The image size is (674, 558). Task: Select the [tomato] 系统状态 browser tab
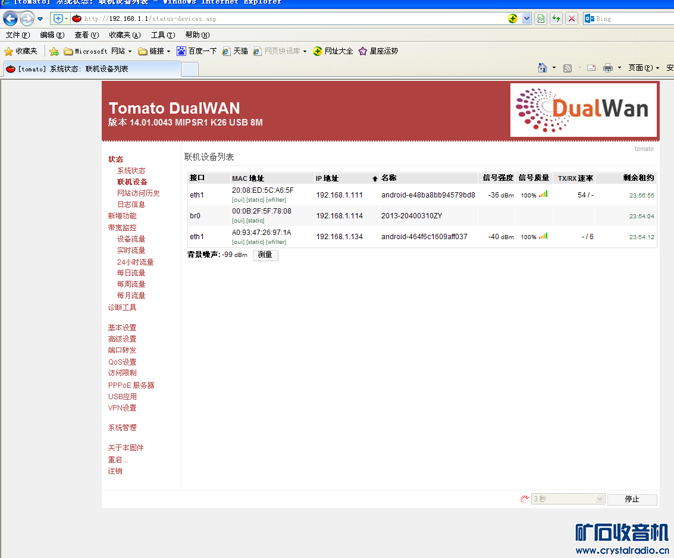pyautogui.click(x=92, y=69)
